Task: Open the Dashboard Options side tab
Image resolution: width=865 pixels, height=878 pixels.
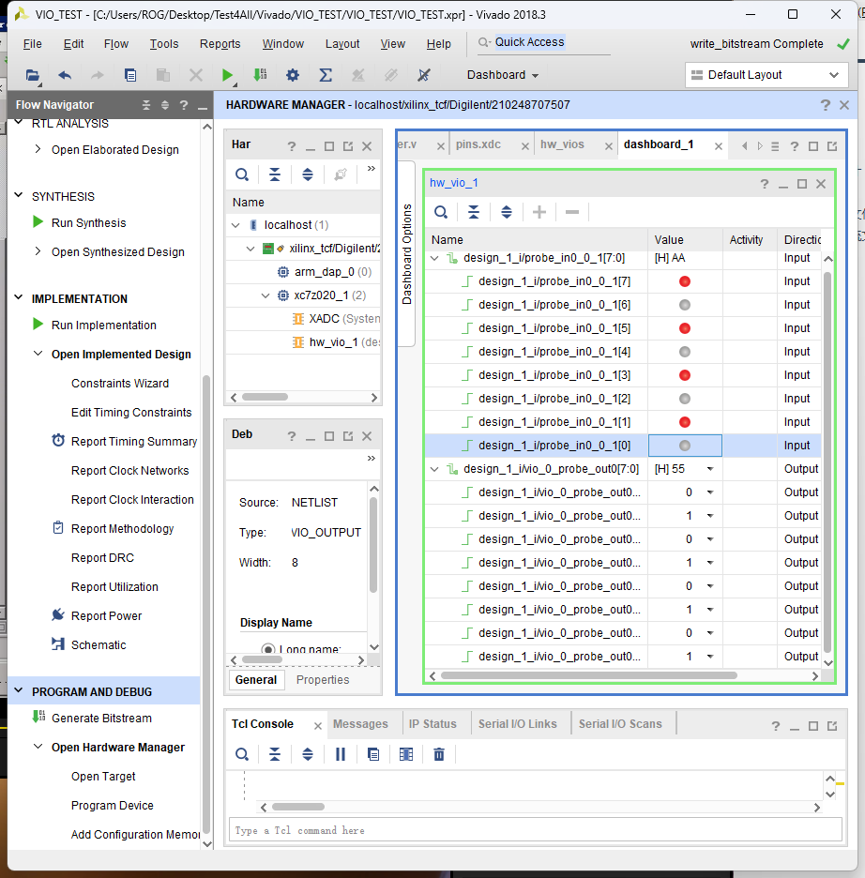Action: click(x=407, y=254)
